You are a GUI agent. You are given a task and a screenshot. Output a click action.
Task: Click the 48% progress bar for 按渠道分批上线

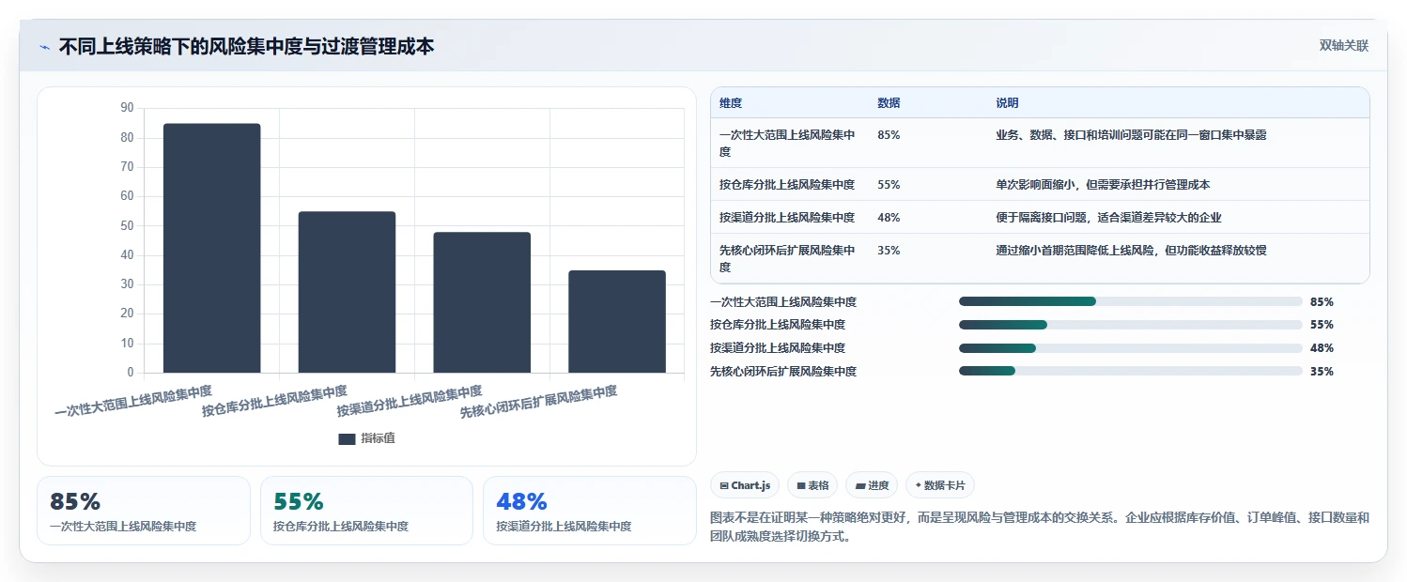1131,348
